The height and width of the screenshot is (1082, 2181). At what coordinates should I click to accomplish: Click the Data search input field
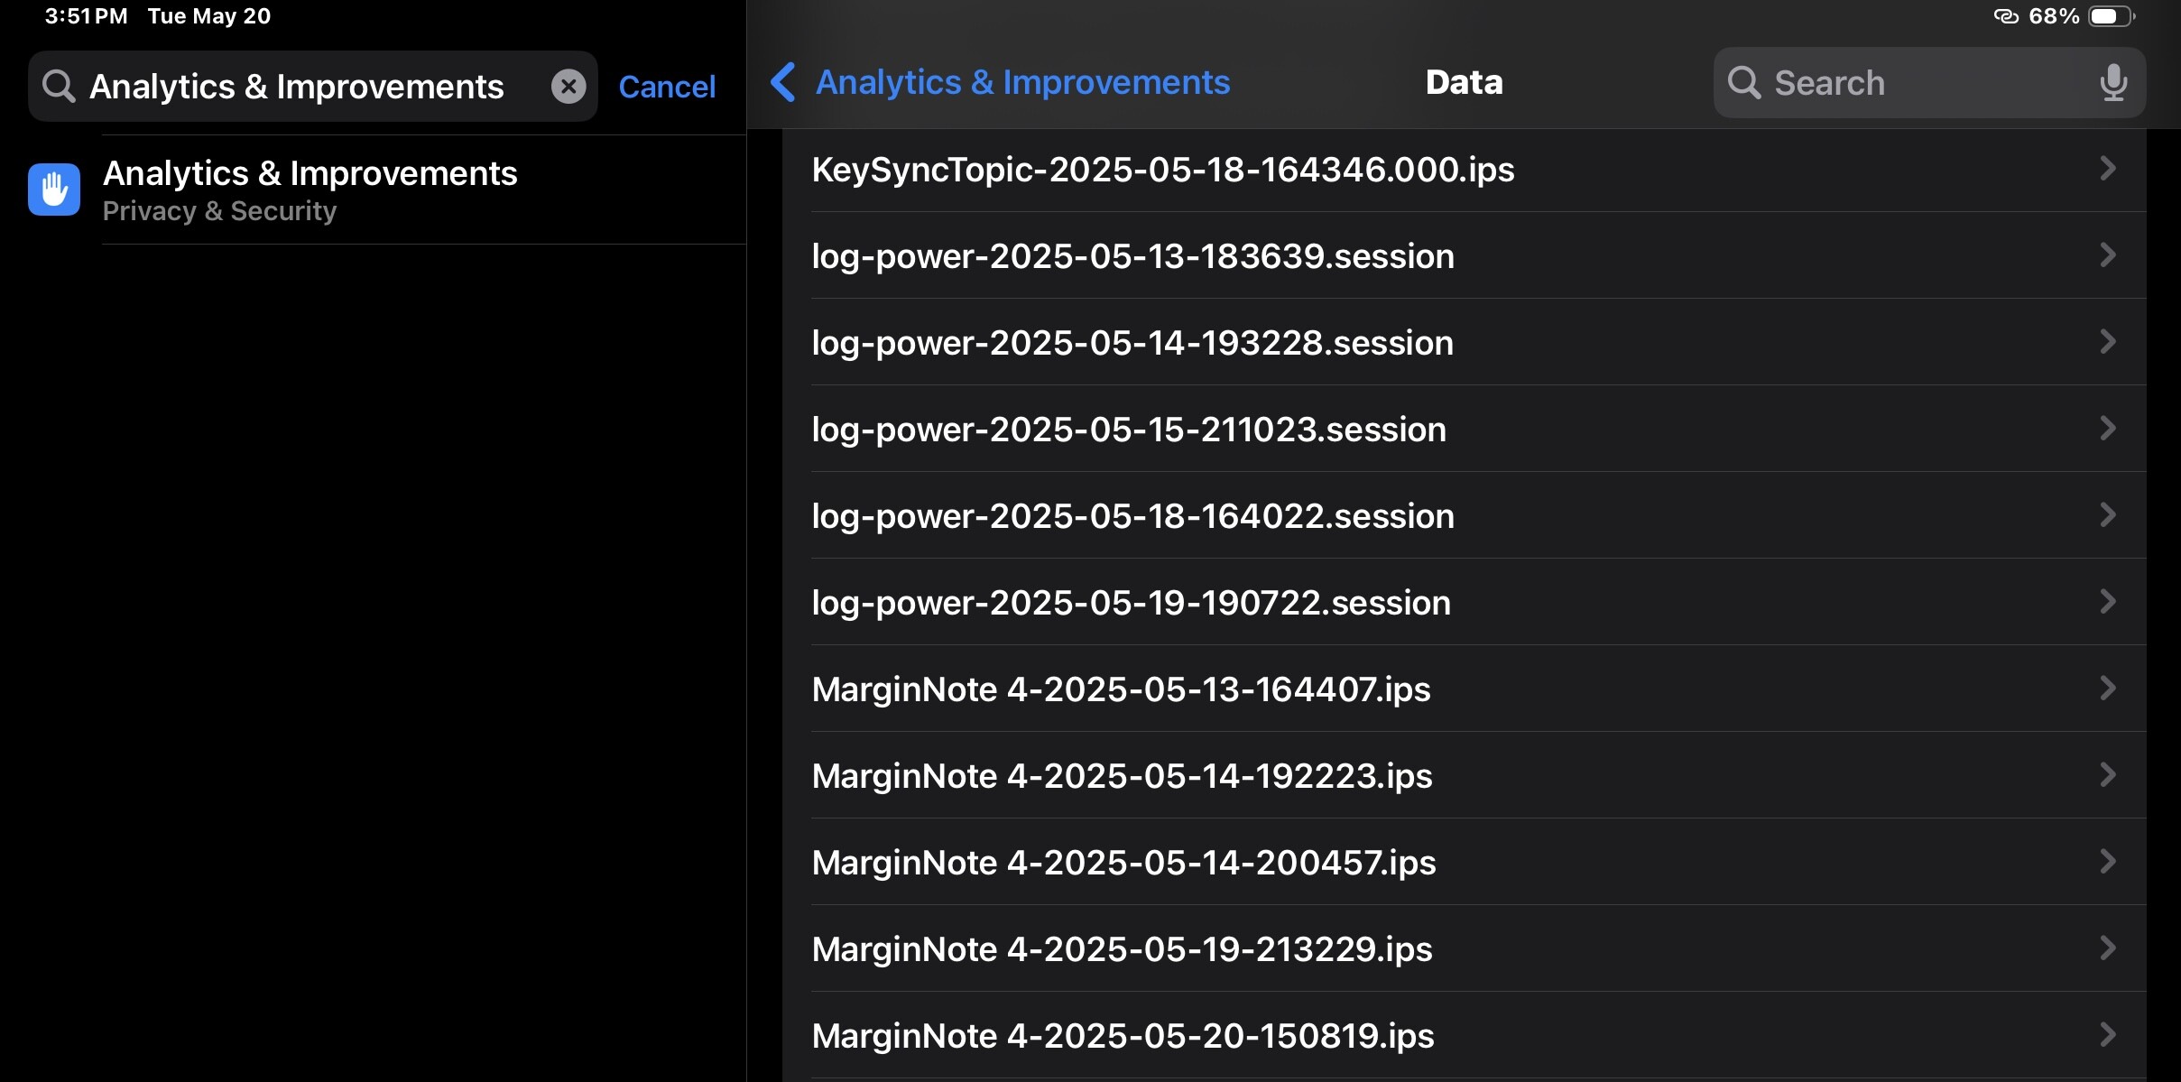click(1922, 83)
